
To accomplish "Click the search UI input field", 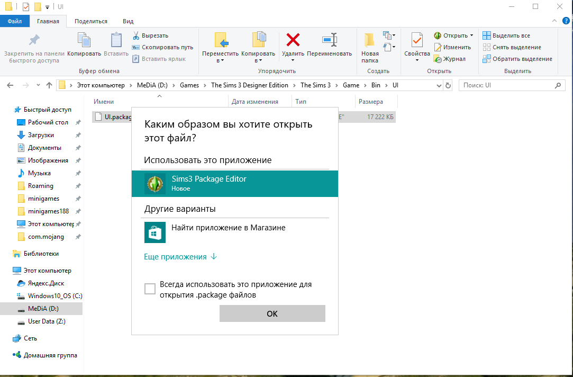I will [x=507, y=85].
